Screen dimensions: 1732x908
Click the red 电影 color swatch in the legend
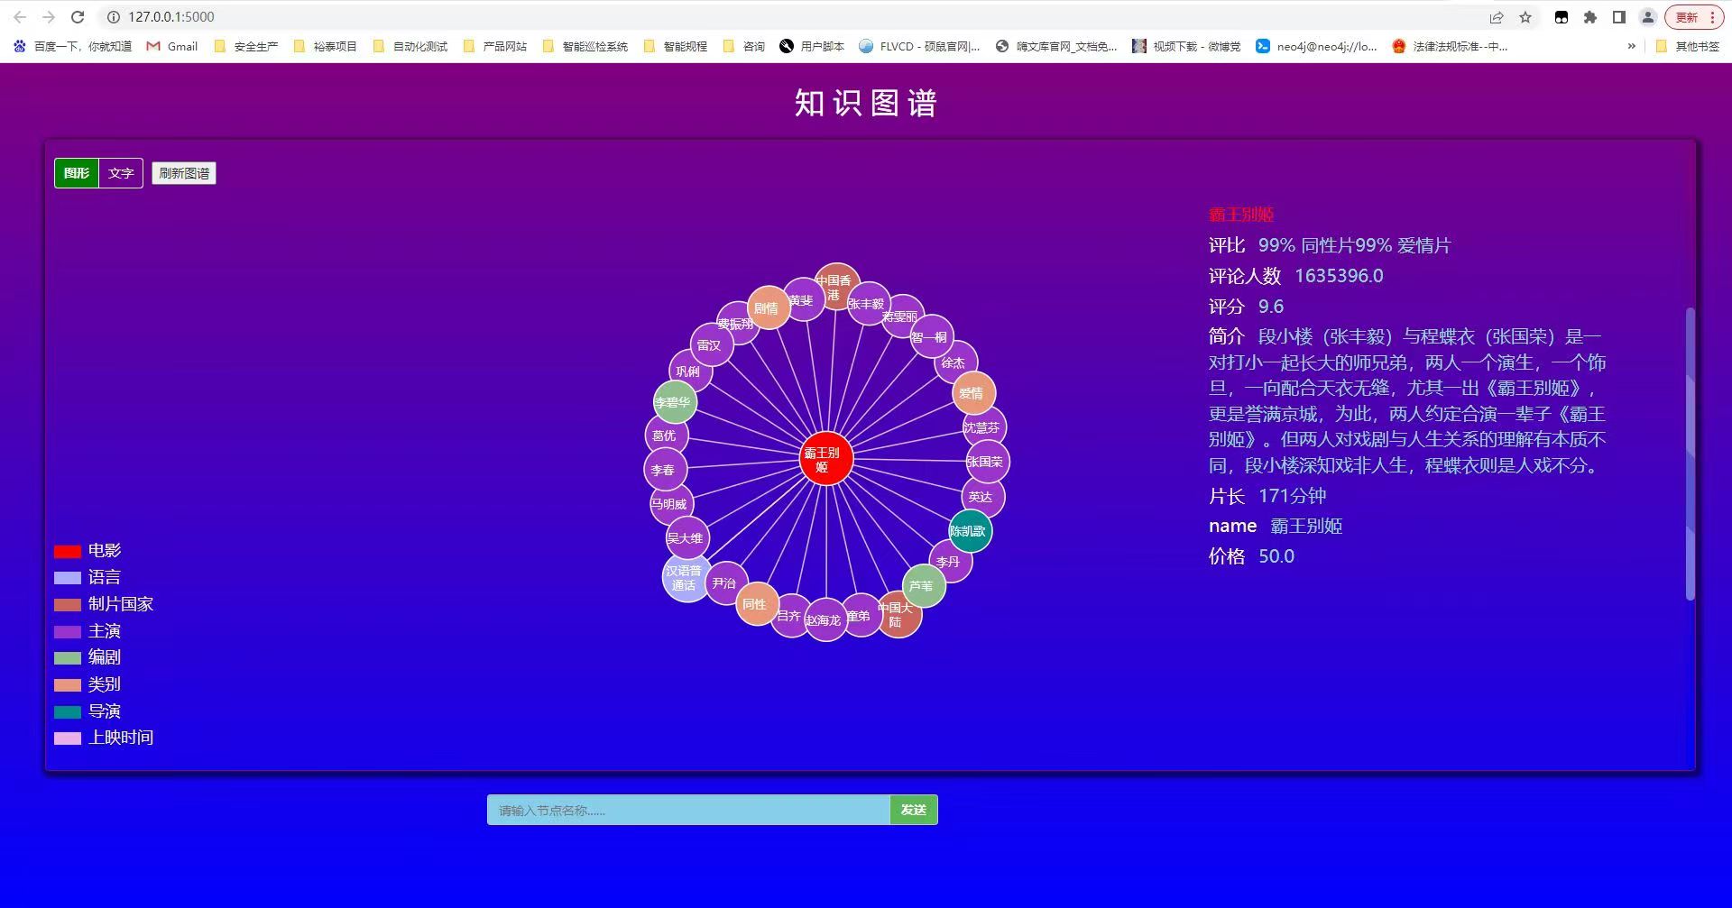pyautogui.click(x=67, y=550)
